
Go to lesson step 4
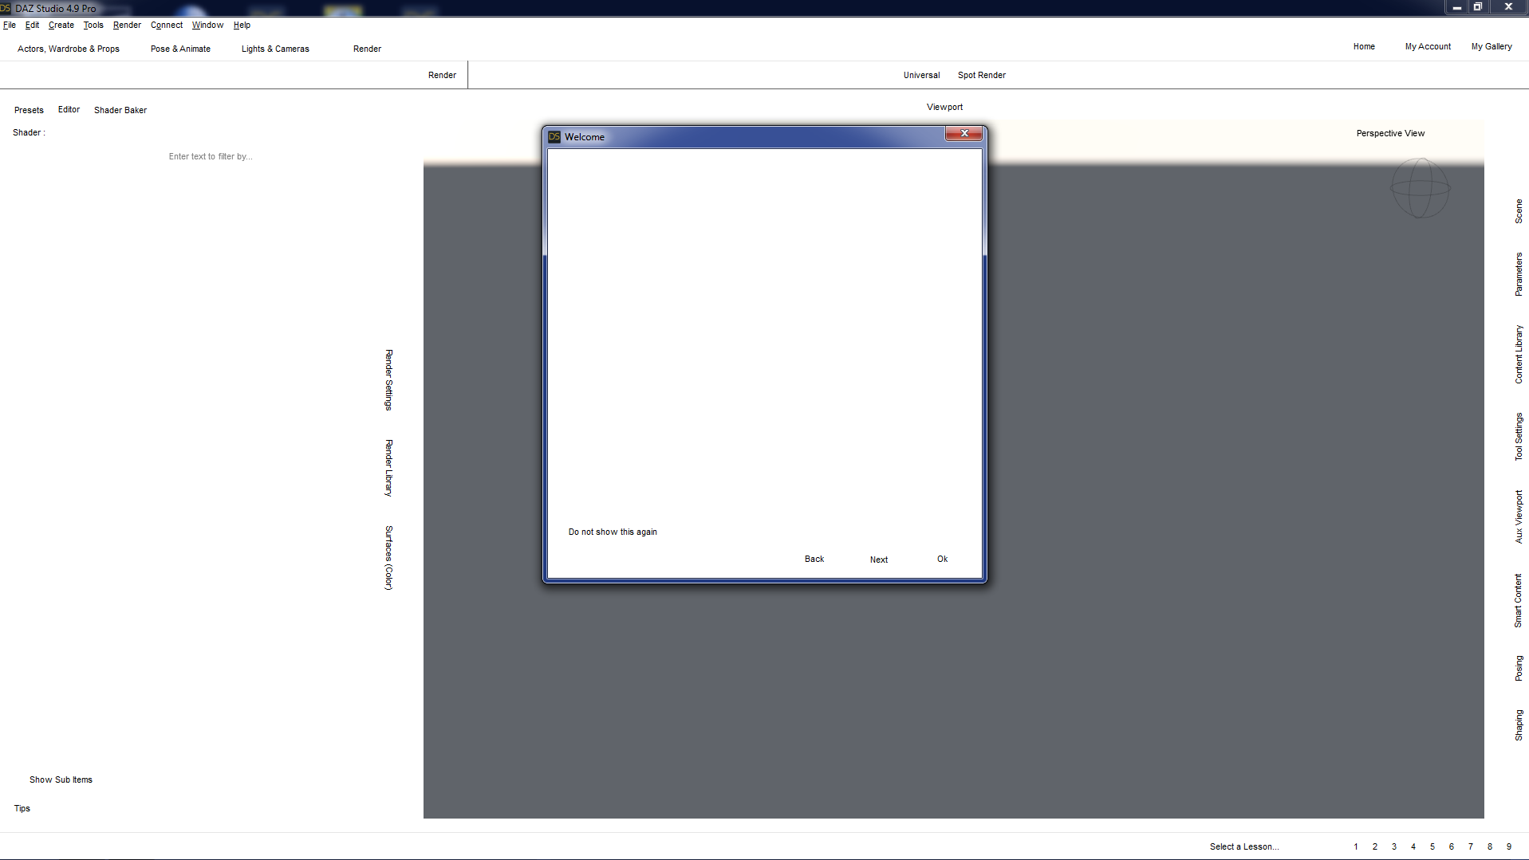click(1413, 847)
